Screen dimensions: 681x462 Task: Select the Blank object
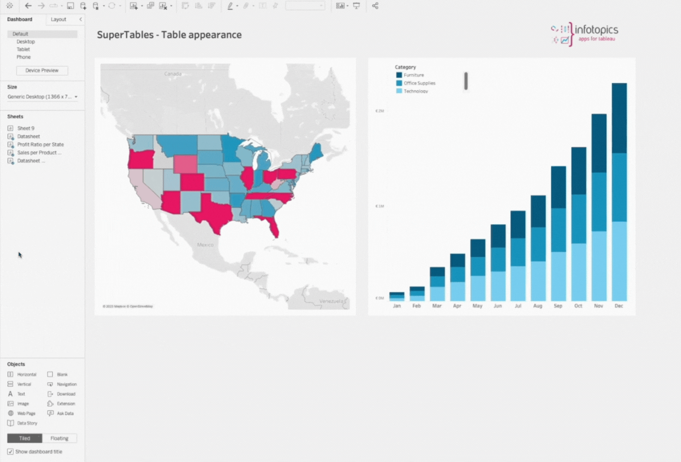tap(57, 374)
